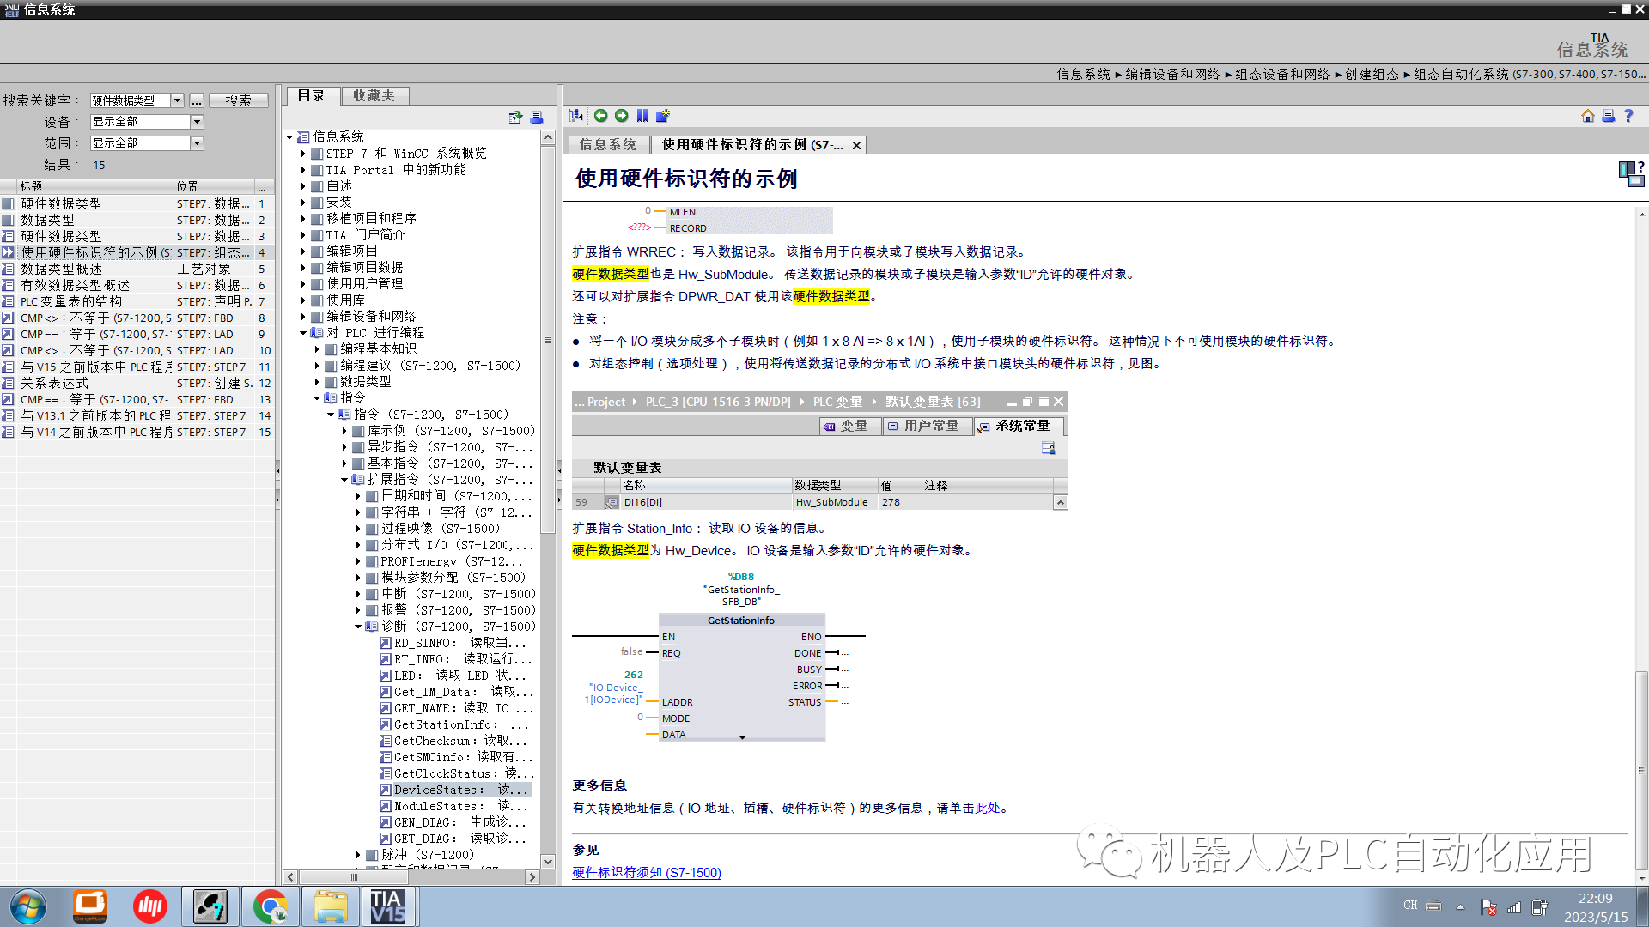The image size is (1649, 927).
Task: Open the PROFIenergy tree item
Action: tap(451, 561)
